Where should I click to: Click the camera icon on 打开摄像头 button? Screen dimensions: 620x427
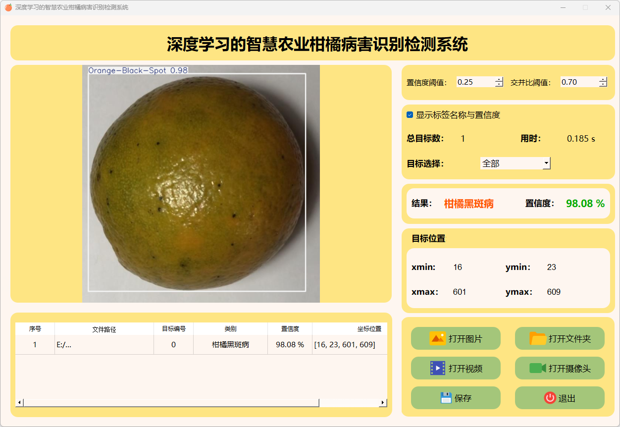[538, 368]
